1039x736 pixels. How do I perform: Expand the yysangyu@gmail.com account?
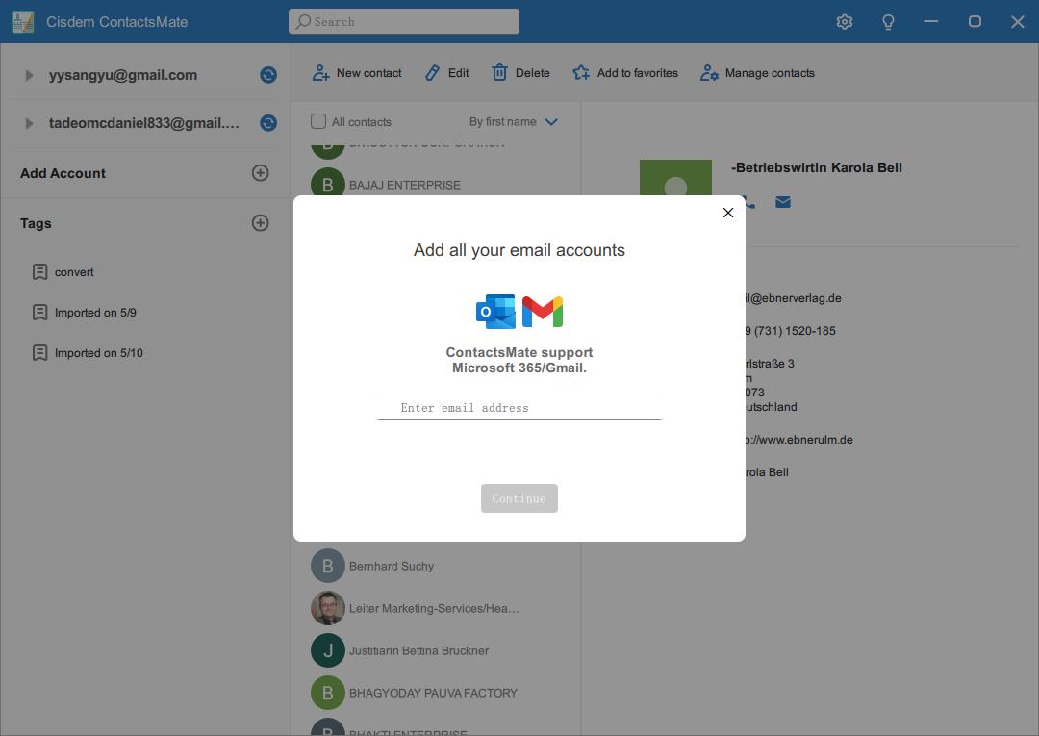(29, 74)
